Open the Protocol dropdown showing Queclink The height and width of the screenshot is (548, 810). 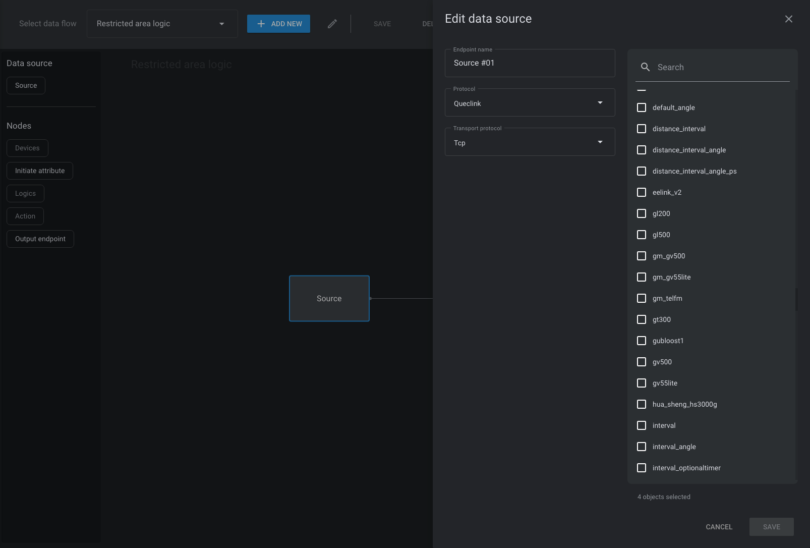[x=530, y=103]
